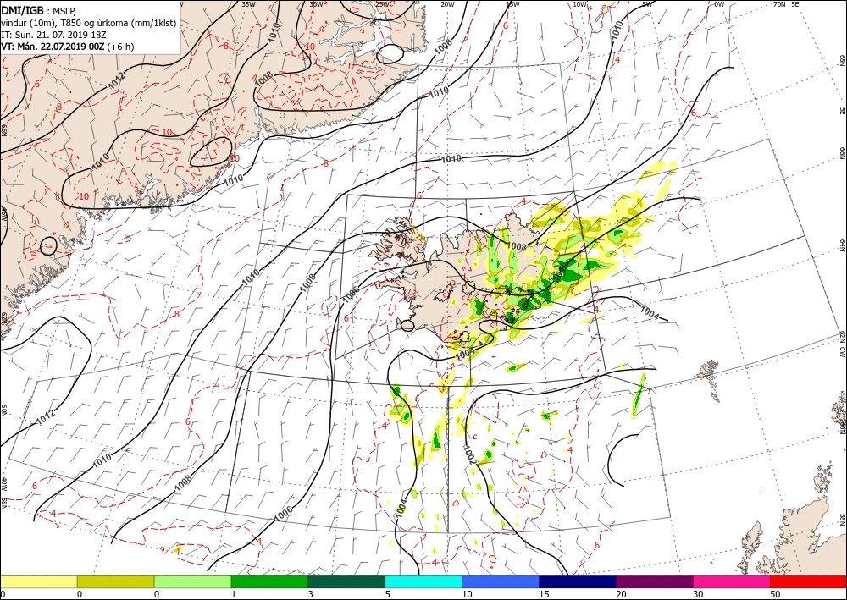The width and height of the screenshot is (847, 600).
Task: Click the '20W' longitude label at top
Action: coord(447,3)
